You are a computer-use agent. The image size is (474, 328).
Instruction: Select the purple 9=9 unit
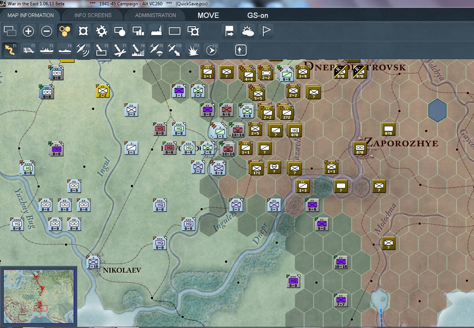pos(312,205)
